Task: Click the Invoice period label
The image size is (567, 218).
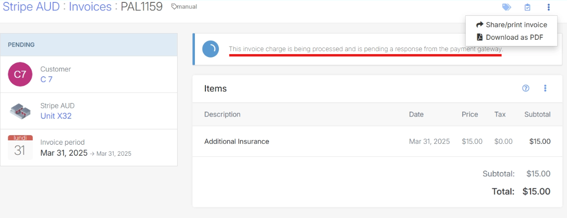Action: (62, 142)
